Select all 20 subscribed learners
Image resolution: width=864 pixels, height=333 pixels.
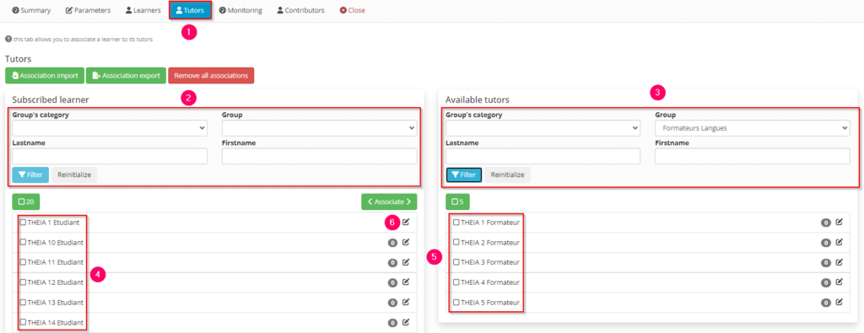(26, 201)
